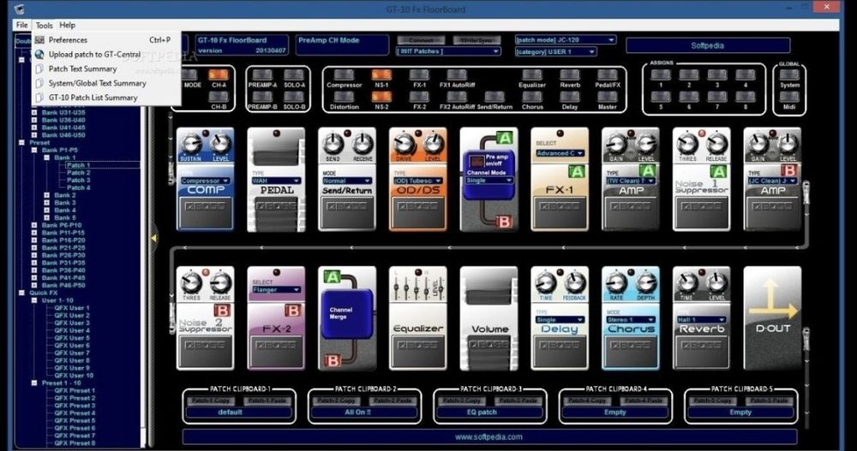This screenshot has width=857, height=451.
Task: Toggle the Send/Return button
Action: 494,97
